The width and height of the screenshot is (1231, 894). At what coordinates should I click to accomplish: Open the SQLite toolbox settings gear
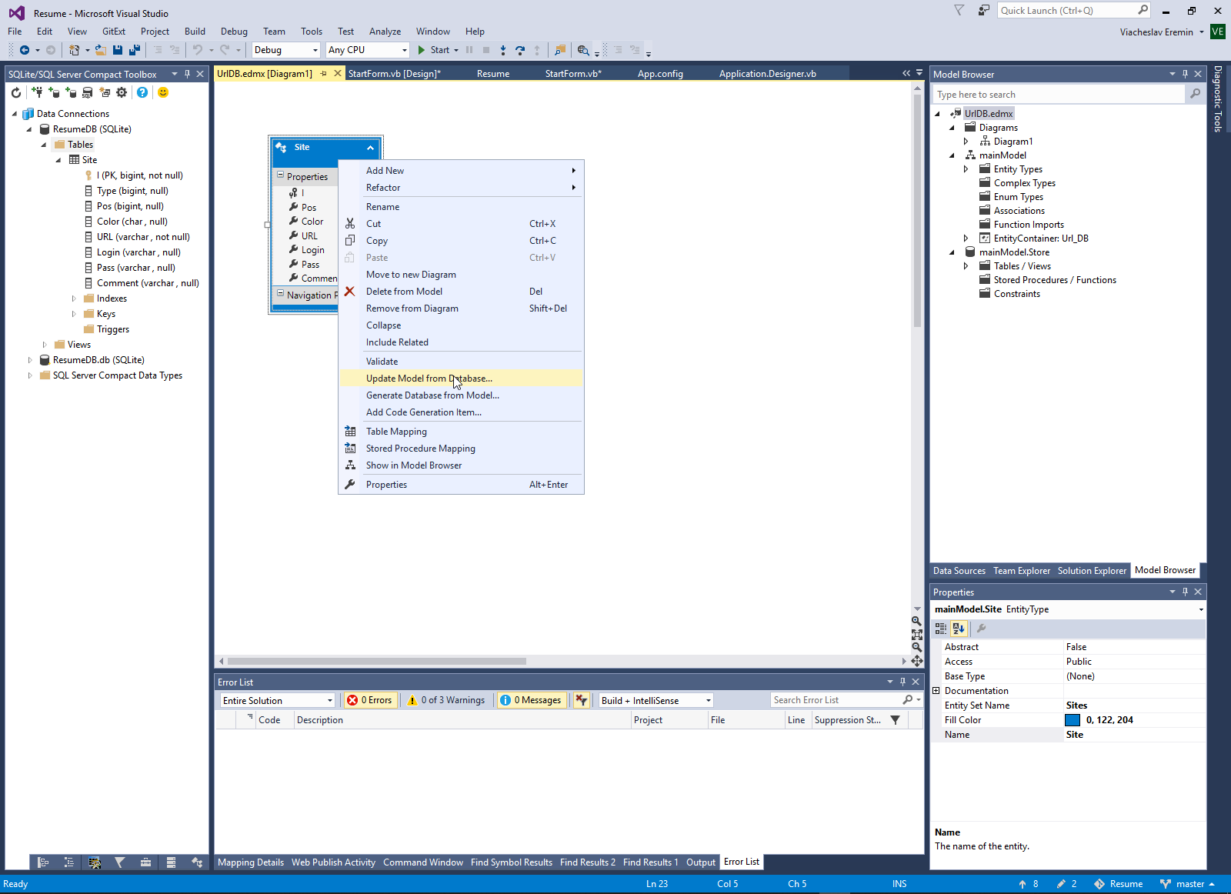click(x=122, y=92)
